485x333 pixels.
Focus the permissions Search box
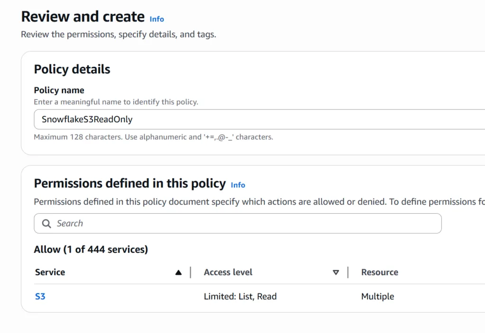click(x=238, y=224)
